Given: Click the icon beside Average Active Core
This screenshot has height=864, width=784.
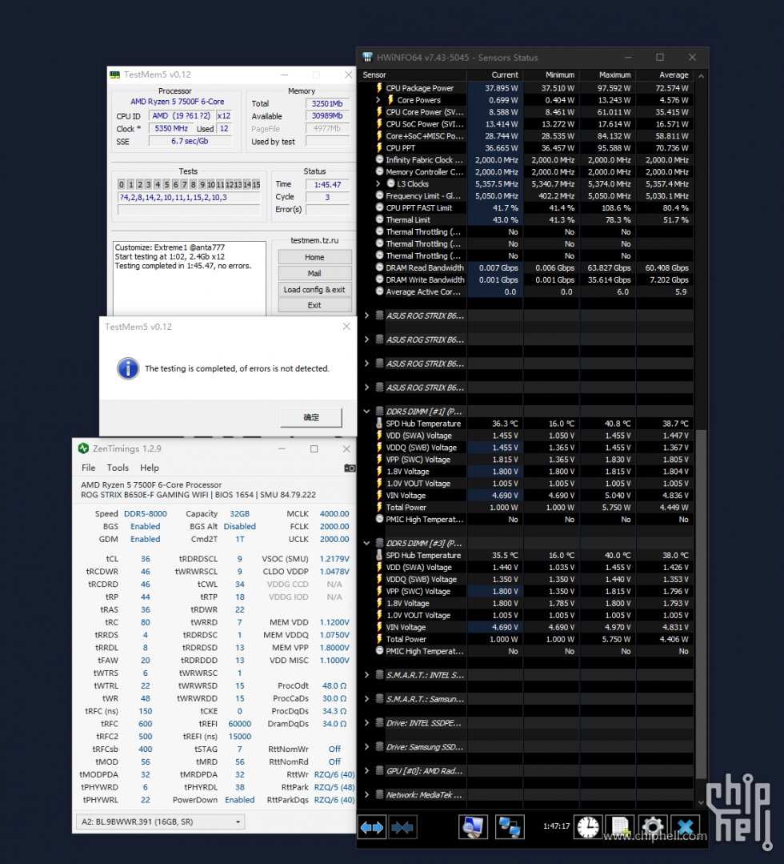Looking at the screenshot, I should pos(379,291).
